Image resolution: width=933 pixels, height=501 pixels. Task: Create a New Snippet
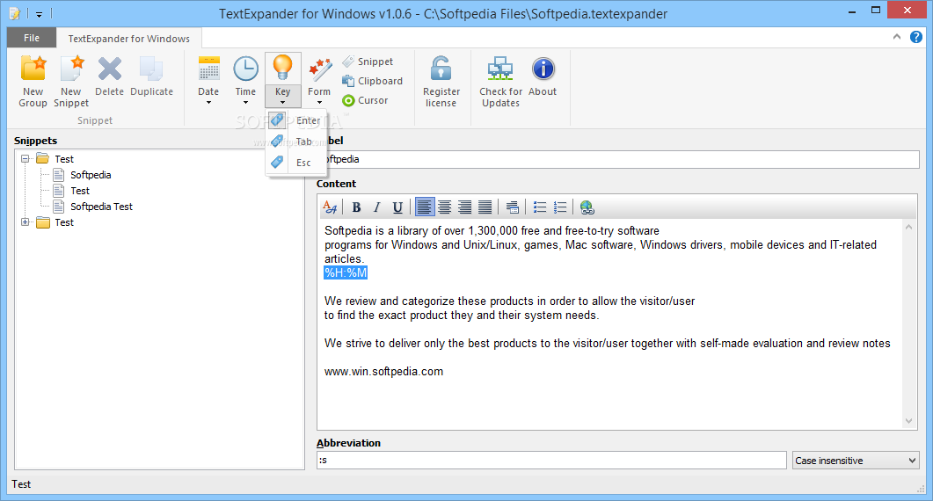tap(71, 82)
